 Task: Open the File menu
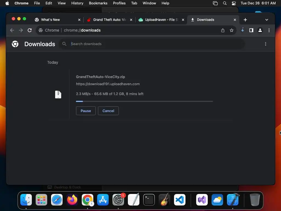pos(37,3)
